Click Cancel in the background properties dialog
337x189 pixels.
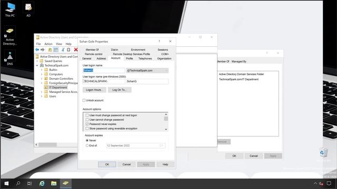click(x=254, y=156)
